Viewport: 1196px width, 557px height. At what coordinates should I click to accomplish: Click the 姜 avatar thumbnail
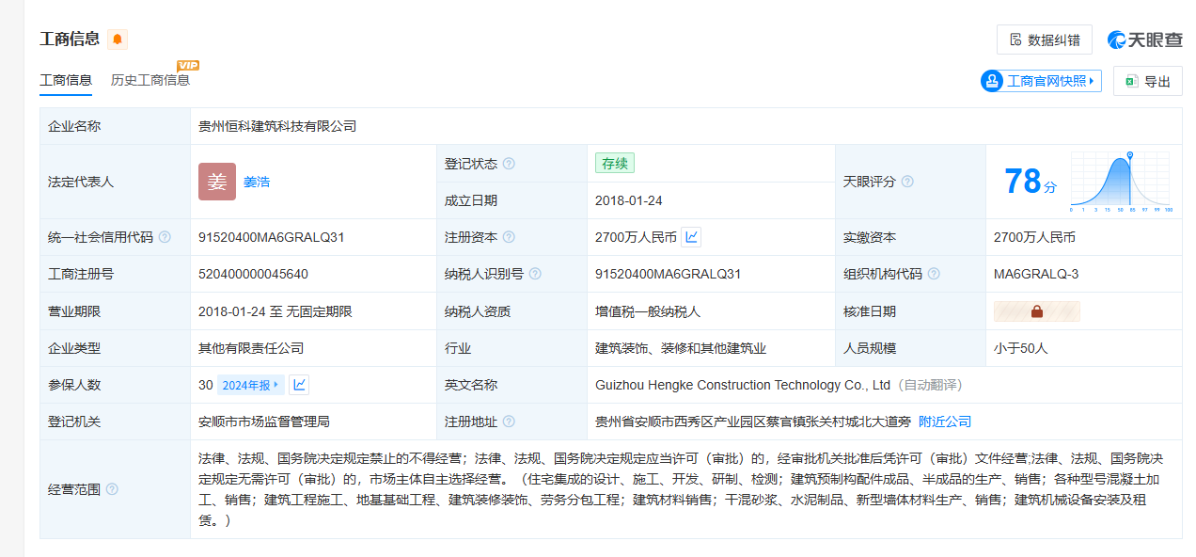pos(217,182)
